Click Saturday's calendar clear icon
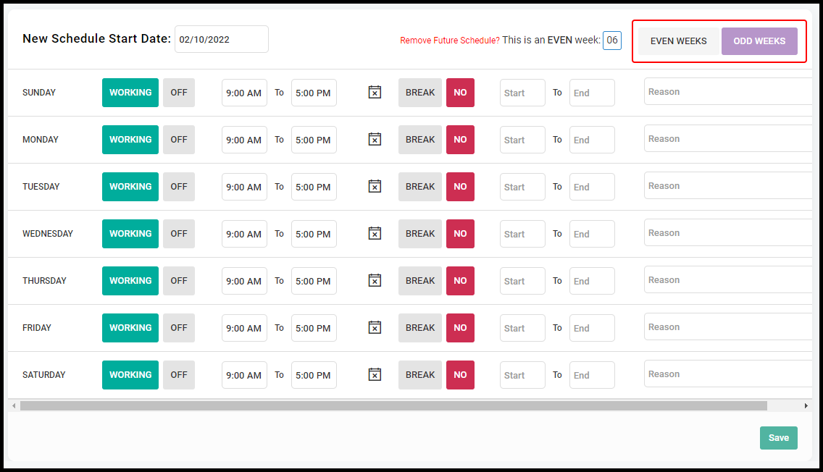 (x=375, y=375)
